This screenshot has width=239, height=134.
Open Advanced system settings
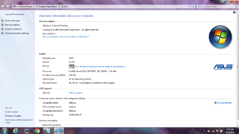tap(17, 33)
